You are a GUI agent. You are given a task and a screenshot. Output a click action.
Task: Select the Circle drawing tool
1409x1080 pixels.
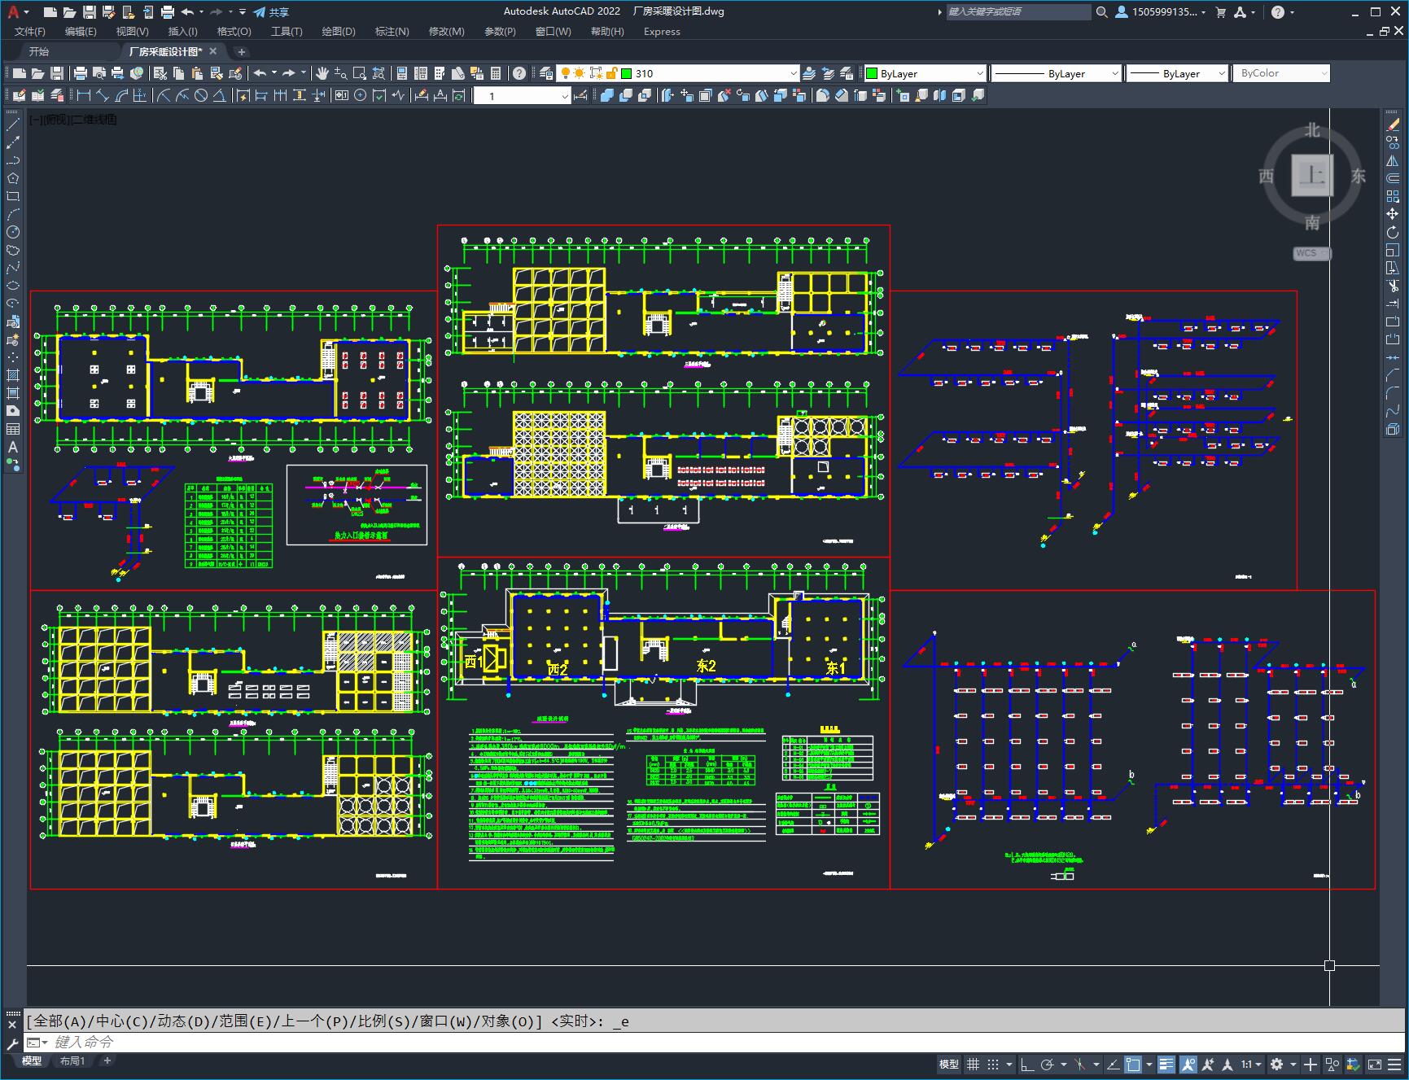tap(13, 233)
